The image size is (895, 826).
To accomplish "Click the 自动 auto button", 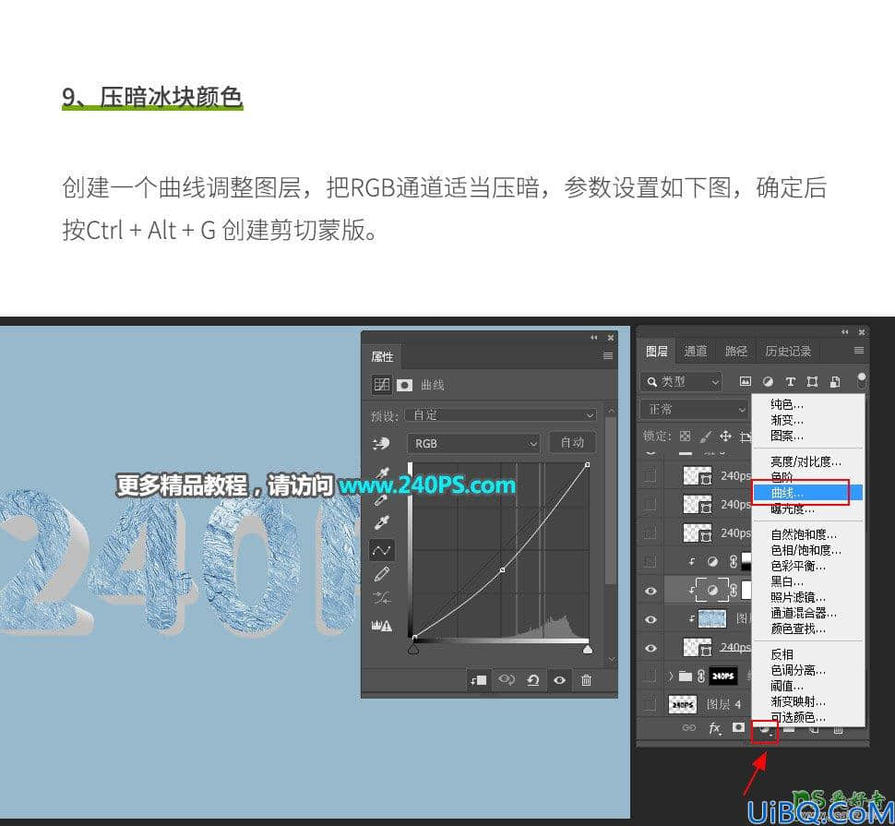I will click(x=572, y=443).
